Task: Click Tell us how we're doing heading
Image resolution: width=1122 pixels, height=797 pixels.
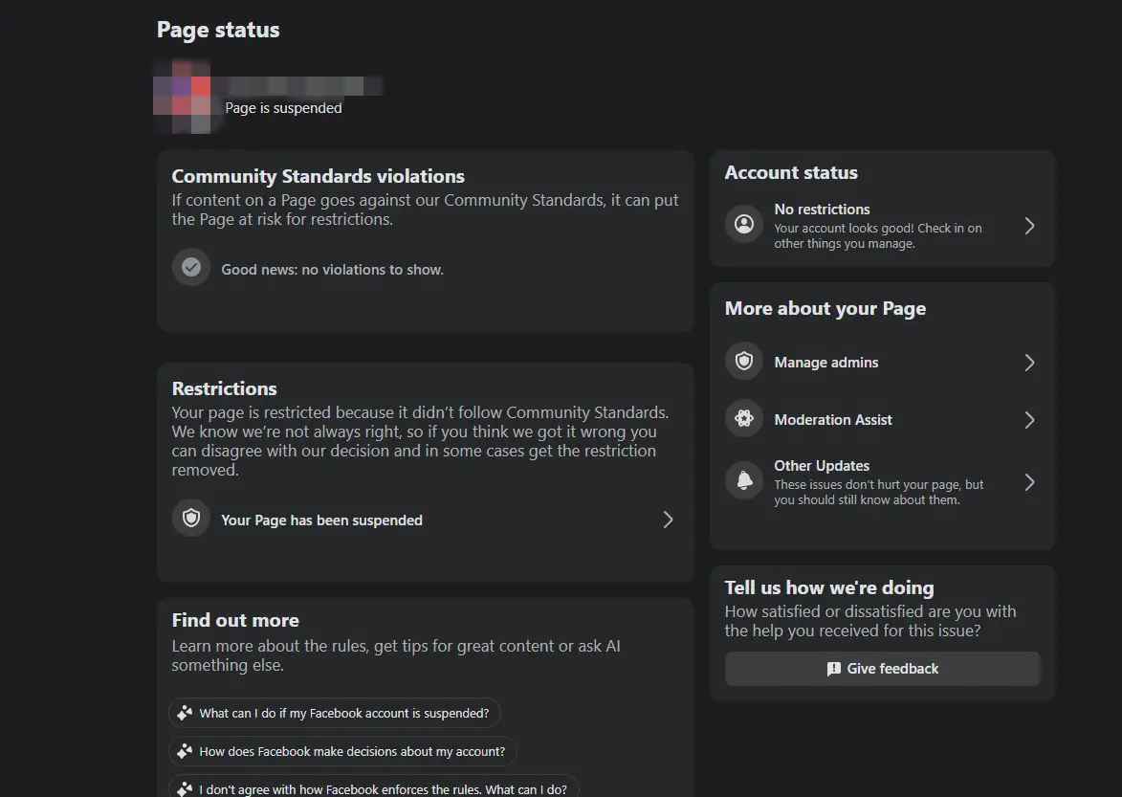Action: (829, 587)
